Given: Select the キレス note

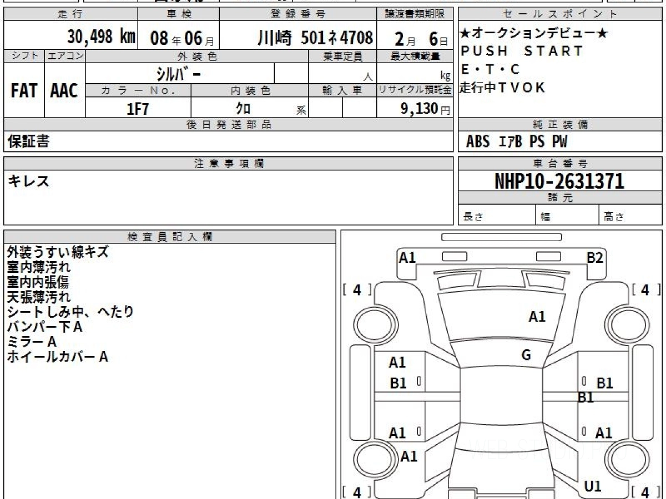Looking at the screenshot, I should click(29, 181).
